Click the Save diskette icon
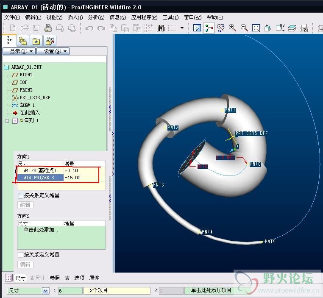The width and height of the screenshot is (323, 298). (x=36, y=28)
